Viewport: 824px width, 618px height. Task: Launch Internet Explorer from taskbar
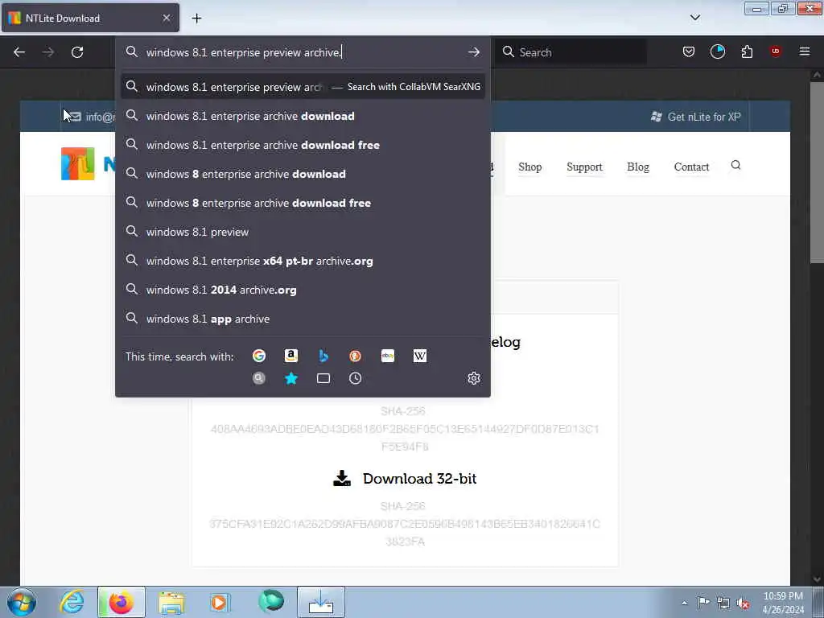[x=72, y=602]
